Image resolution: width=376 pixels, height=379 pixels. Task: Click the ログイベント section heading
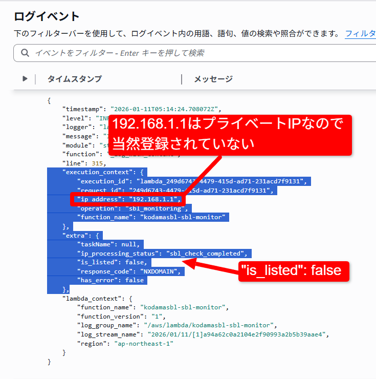click(47, 16)
